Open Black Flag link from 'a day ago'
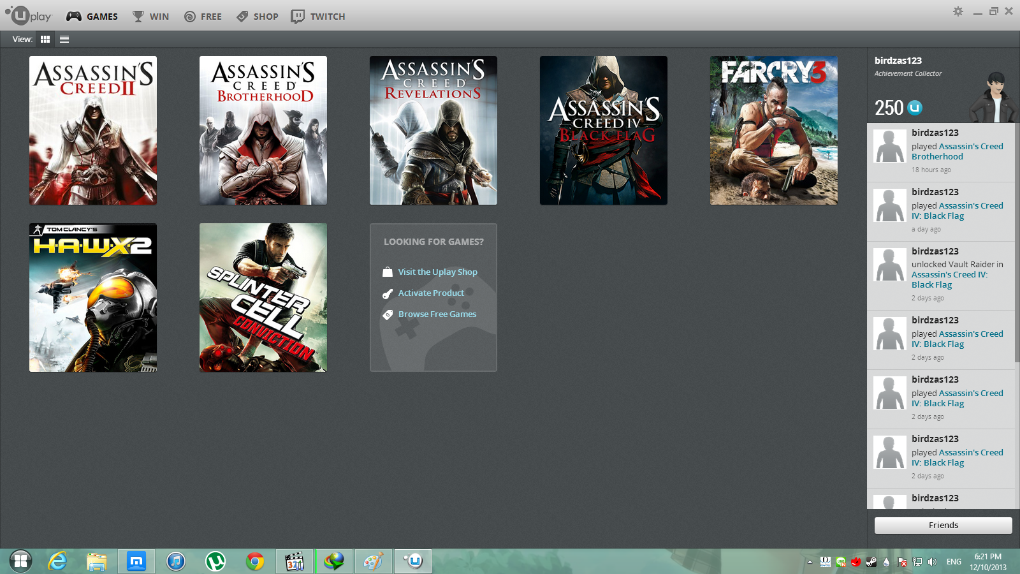Image resolution: width=1020 pixels, height=574 pixels. coord(958,211)
